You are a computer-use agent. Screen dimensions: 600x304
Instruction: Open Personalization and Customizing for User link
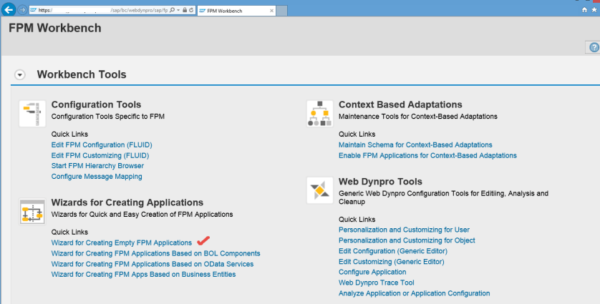point(404,230)
